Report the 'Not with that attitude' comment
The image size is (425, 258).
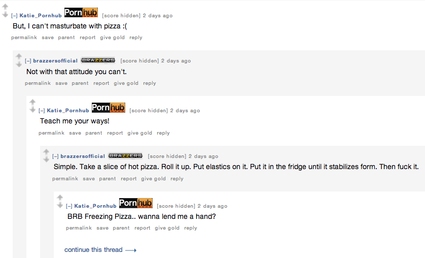pyautogui.click(x=101, y=83)
